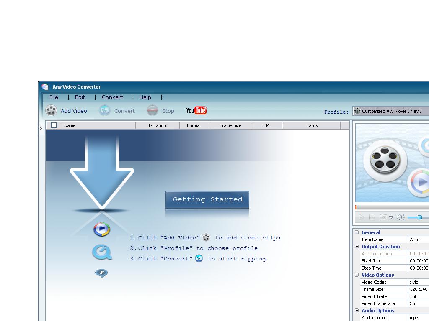Select the "Audio Codec" row label
This screenshot has height=321, width=429.
click(x=374, y=318)
